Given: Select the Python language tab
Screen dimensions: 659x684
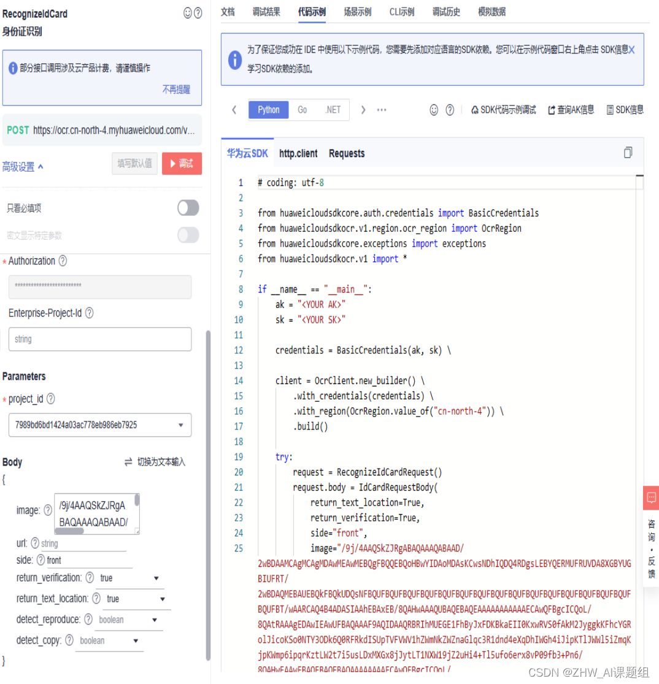Looking at the screenshot, I should coord(268,110).
